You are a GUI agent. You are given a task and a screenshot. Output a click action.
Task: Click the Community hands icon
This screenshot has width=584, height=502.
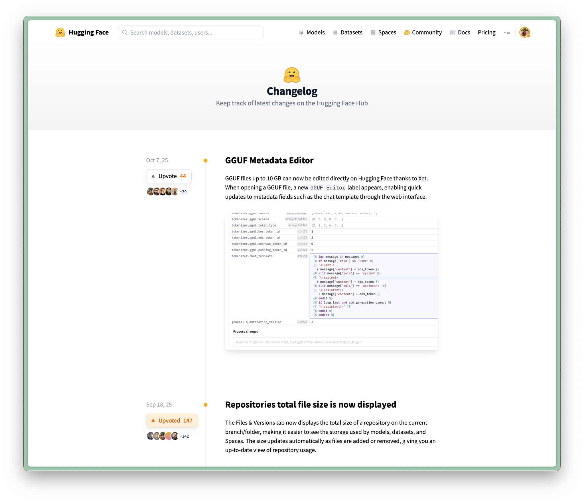407,32
